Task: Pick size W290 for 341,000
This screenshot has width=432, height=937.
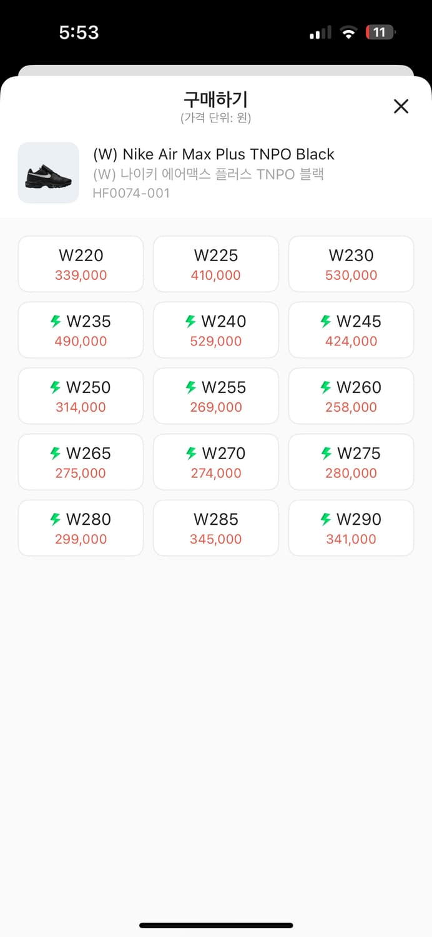Action: (x=351, y=528)
